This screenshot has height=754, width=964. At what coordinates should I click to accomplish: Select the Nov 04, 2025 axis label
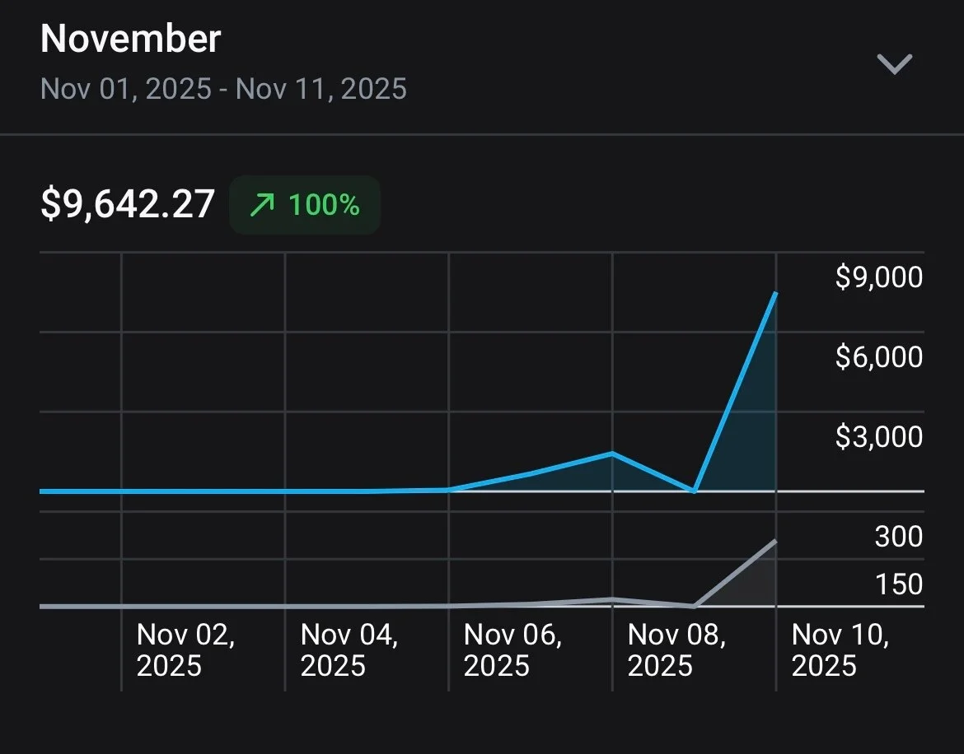[x=349, y=650]
